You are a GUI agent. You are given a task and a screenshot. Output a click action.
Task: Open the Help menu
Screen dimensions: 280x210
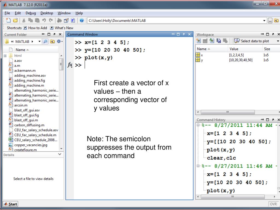79,13
